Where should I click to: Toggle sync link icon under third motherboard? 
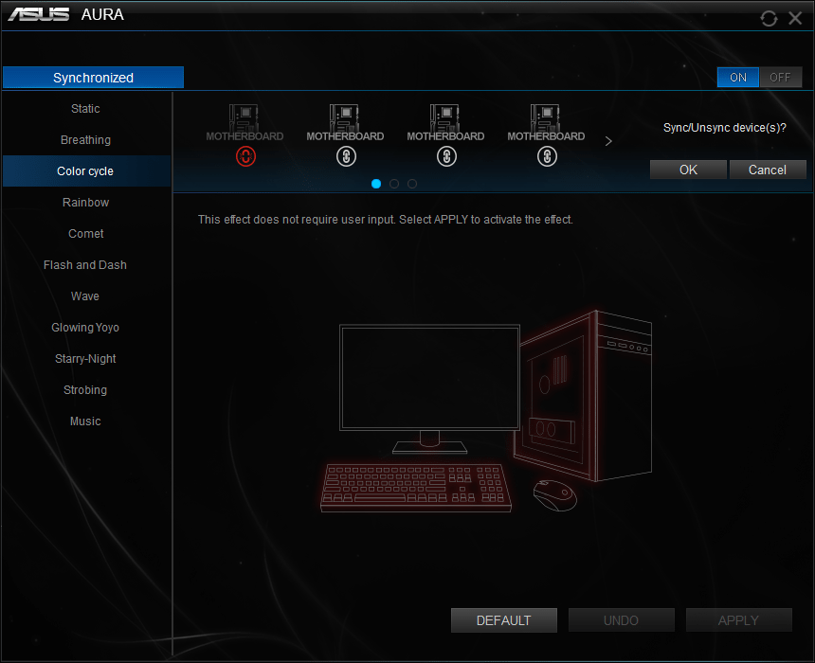tap(446, 156)
